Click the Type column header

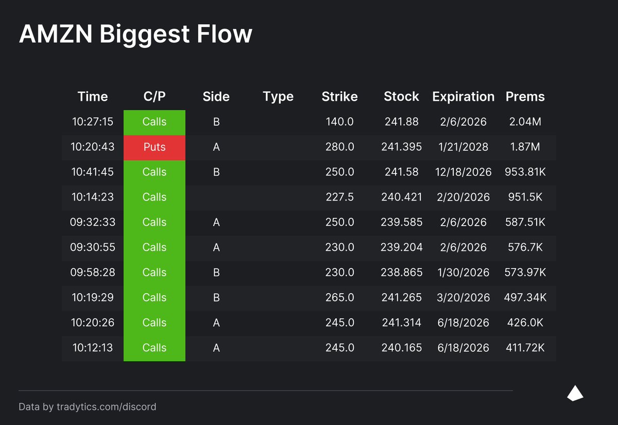(278, 97)
